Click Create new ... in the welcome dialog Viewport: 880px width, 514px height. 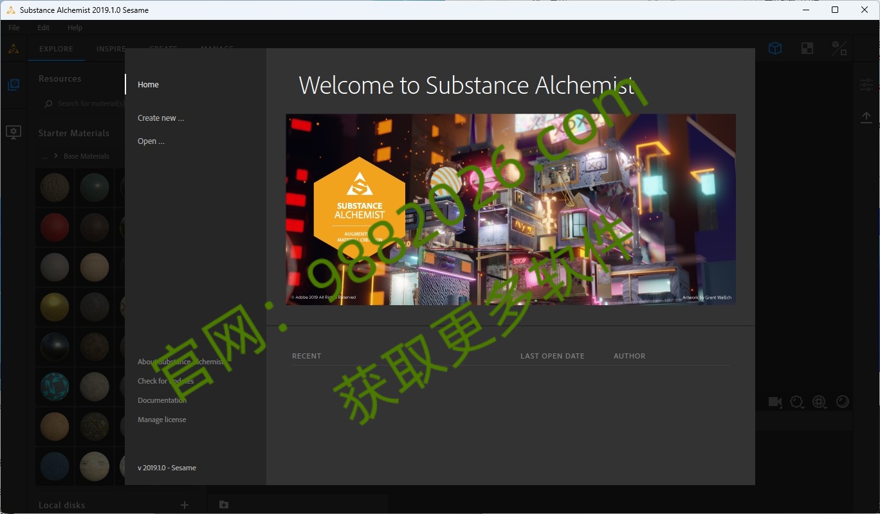[x=161, y=118]
